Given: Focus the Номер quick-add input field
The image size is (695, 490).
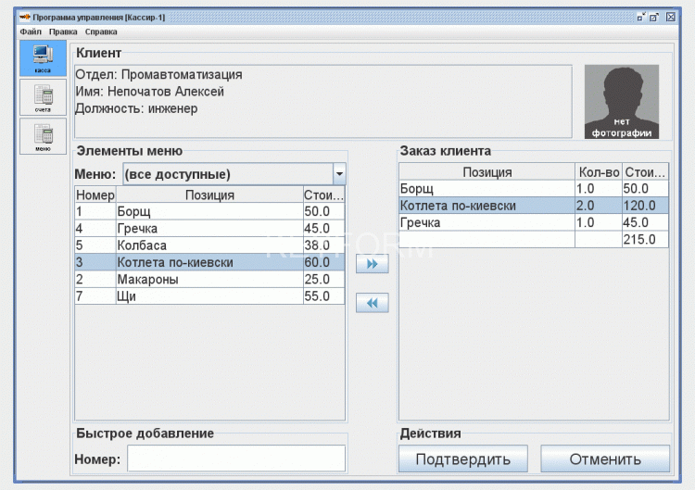Looking at the screenshot, I should pyautogui.click(x=235, y=459).
